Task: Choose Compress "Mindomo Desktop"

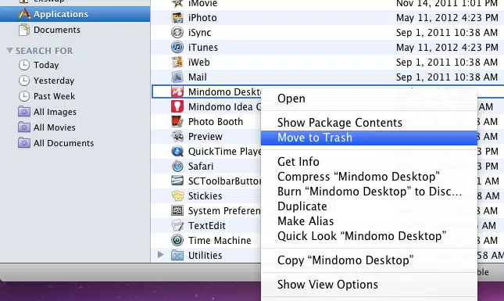Action: (369, 177)
